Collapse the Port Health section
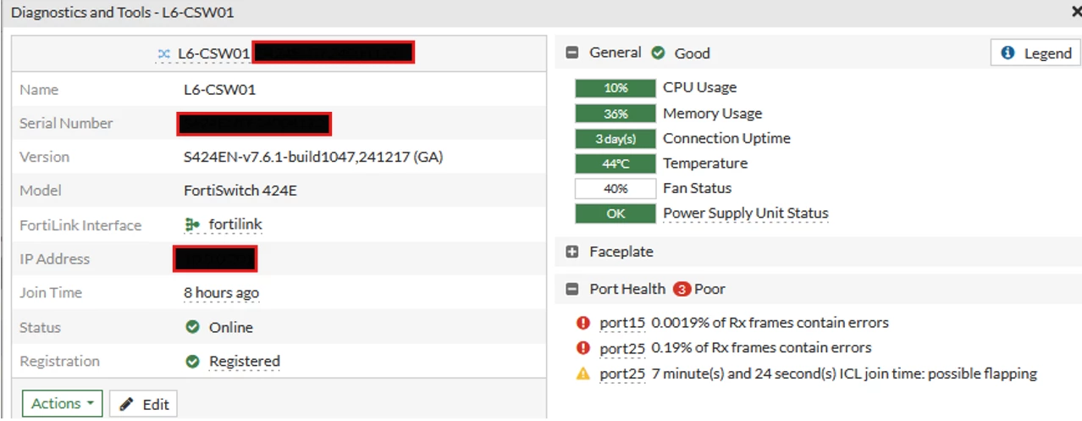1082x421 pixels. (571, 289)
